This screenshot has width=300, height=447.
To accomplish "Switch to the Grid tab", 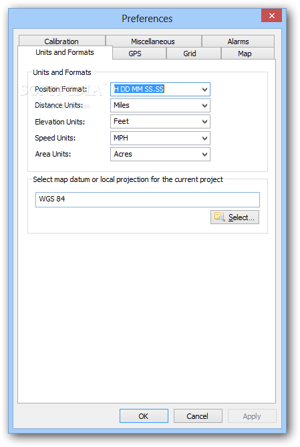I will (x=194, y=54).
